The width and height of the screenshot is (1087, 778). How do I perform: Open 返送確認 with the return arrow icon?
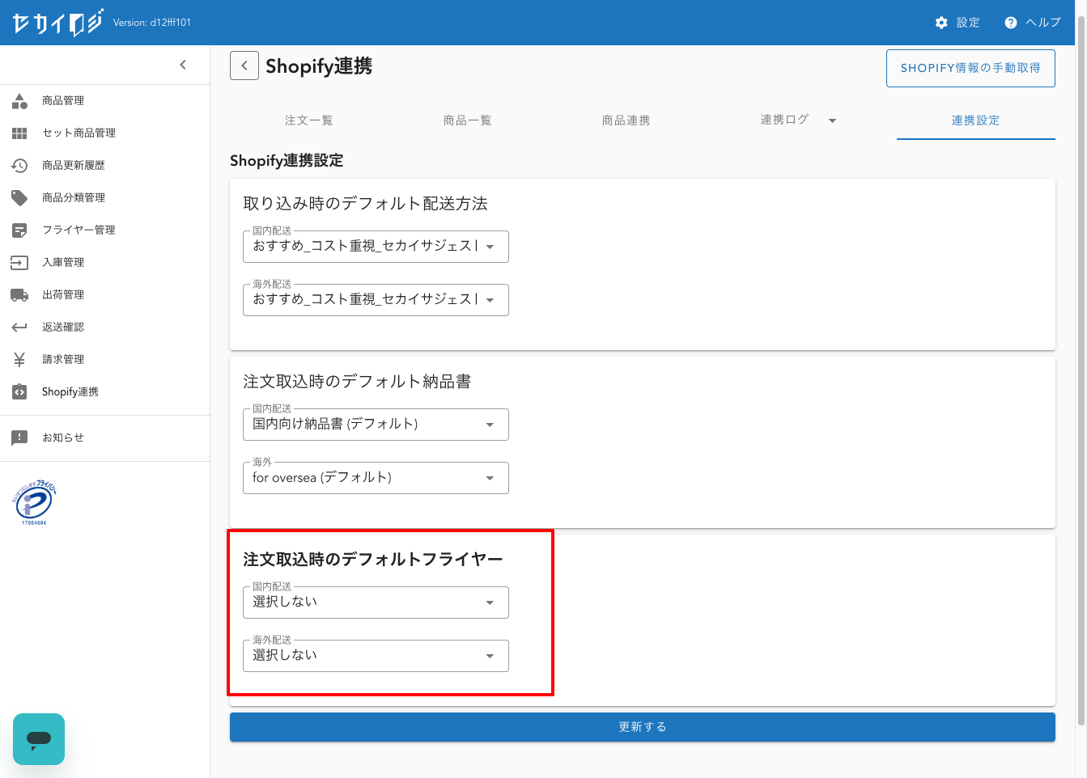[x=19, y=328]
